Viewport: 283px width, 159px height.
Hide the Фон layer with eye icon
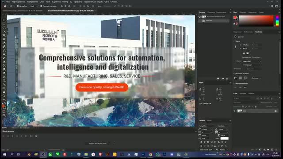(x=235, y=111)
